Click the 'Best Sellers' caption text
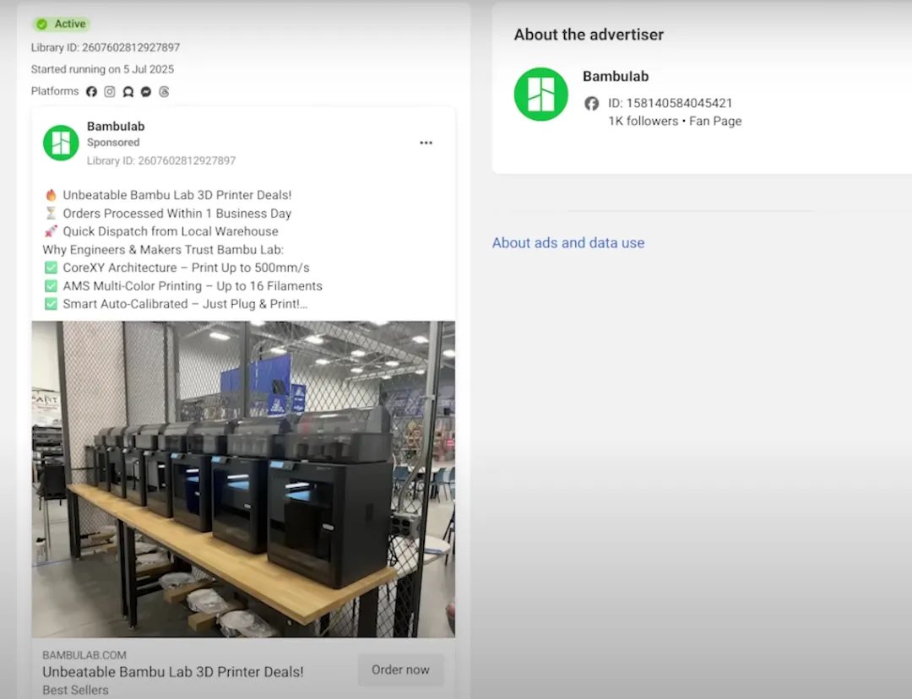This screenshot has height=699, width=912. point(76,691)
